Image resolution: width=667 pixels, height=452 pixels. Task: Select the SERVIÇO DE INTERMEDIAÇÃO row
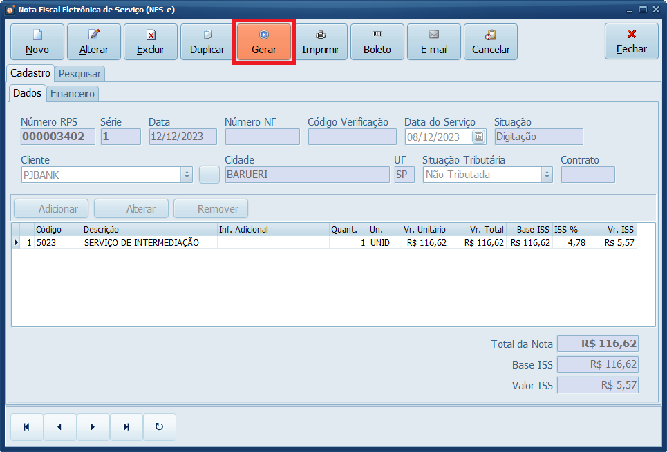coord(141,243)
